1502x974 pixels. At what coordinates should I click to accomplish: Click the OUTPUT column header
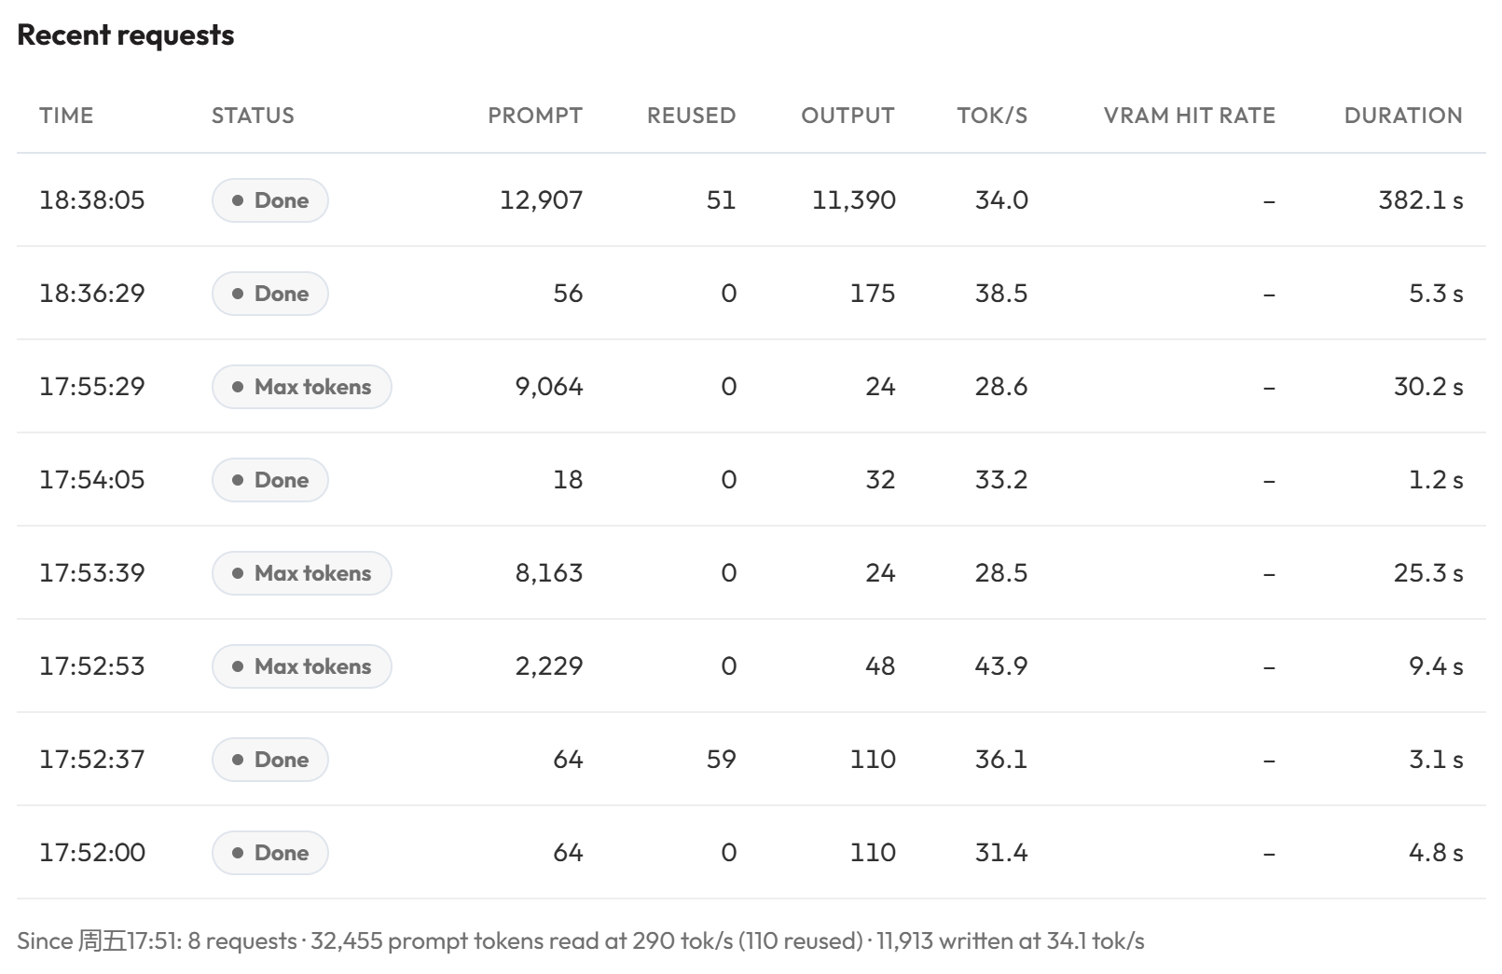point(847,116)
